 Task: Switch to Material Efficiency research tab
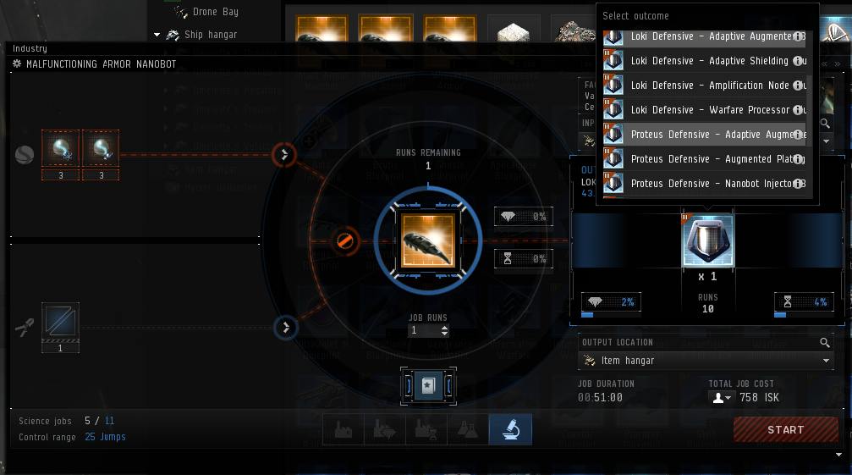click(x=385, y=430)
